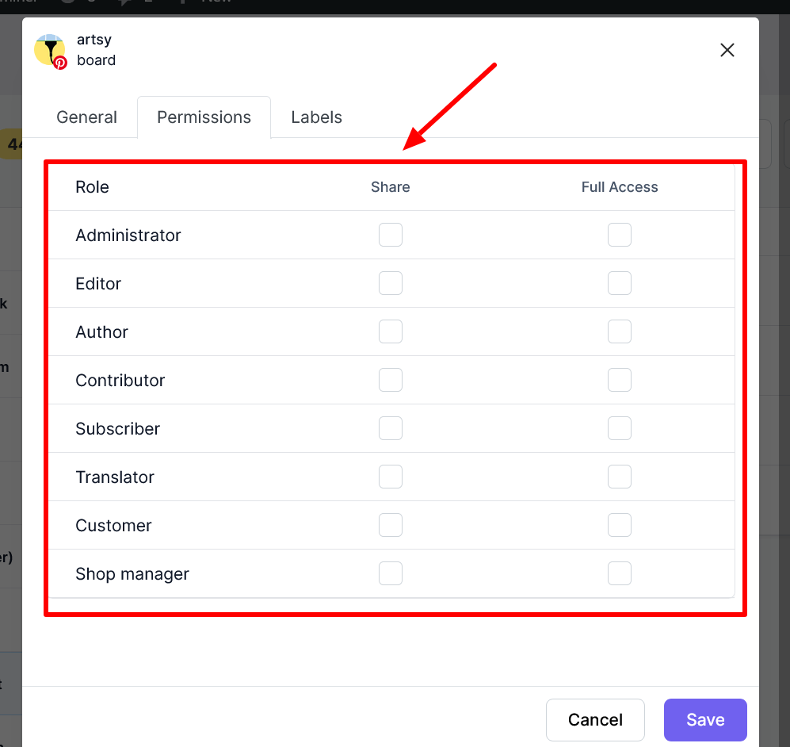The width and height of the screenshot is (790, 747).
Task: Check Share for Customer role
Action: point(391,525)
